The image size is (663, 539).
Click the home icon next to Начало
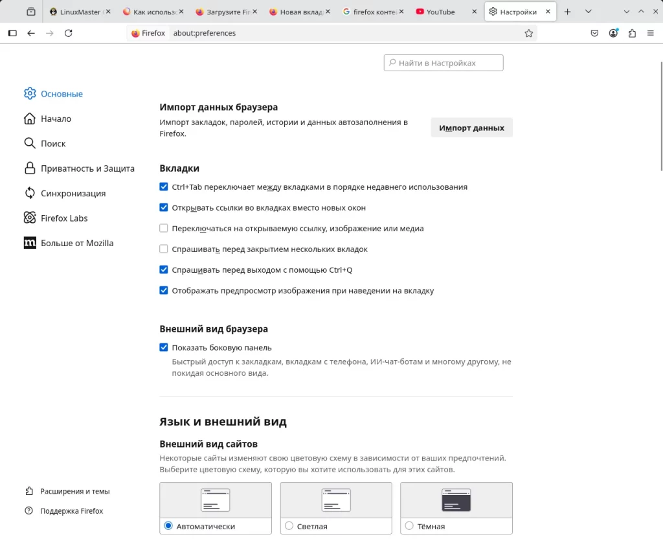(30, 119)
